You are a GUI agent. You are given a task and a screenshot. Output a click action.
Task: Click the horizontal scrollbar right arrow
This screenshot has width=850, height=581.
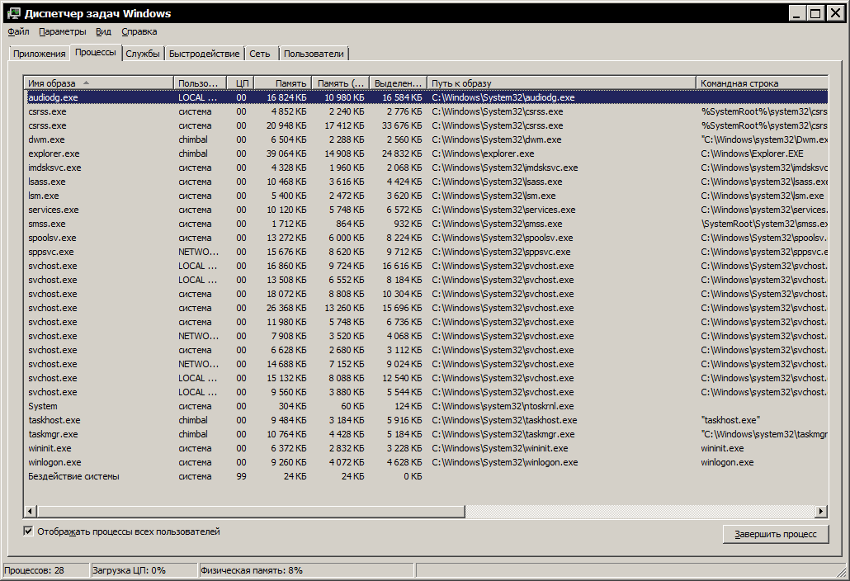pyautogui.click(x=821, y=511)
